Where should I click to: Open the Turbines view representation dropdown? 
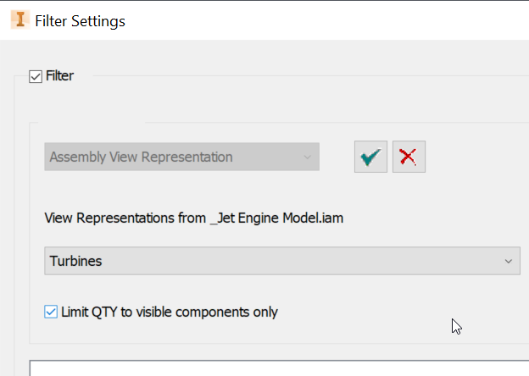281,261
